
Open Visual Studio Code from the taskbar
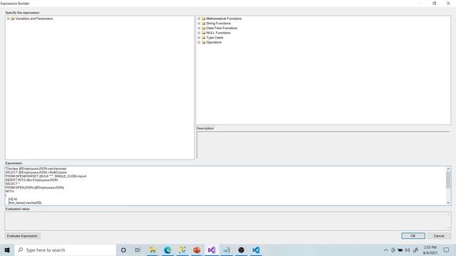[x=256, y=250]
